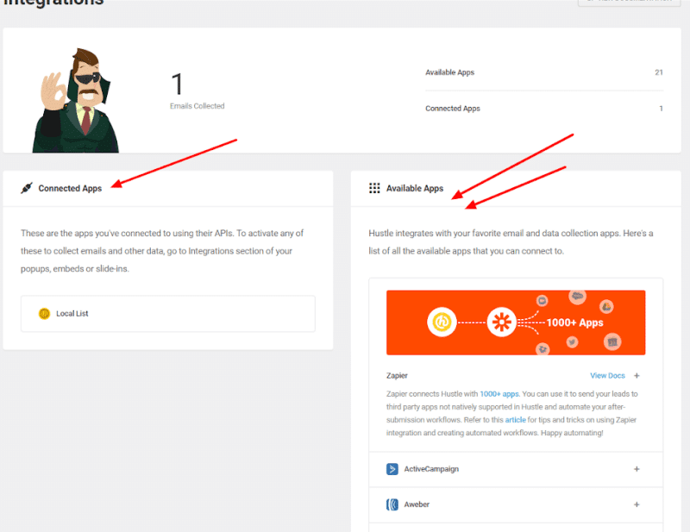Open the Zapier View Docs link

[607, 375]
